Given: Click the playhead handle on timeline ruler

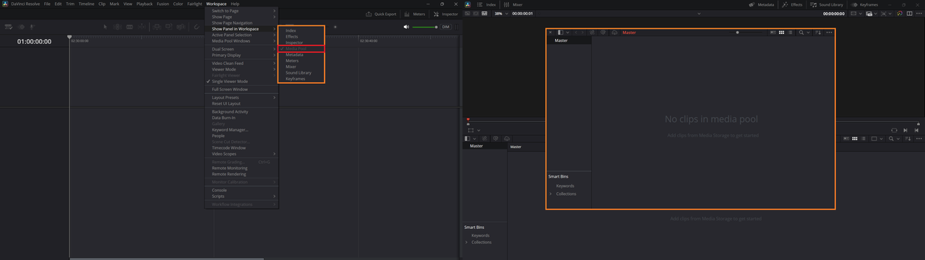Looking at the screenshot, I should pyautogui.click(x=69, y=37).
